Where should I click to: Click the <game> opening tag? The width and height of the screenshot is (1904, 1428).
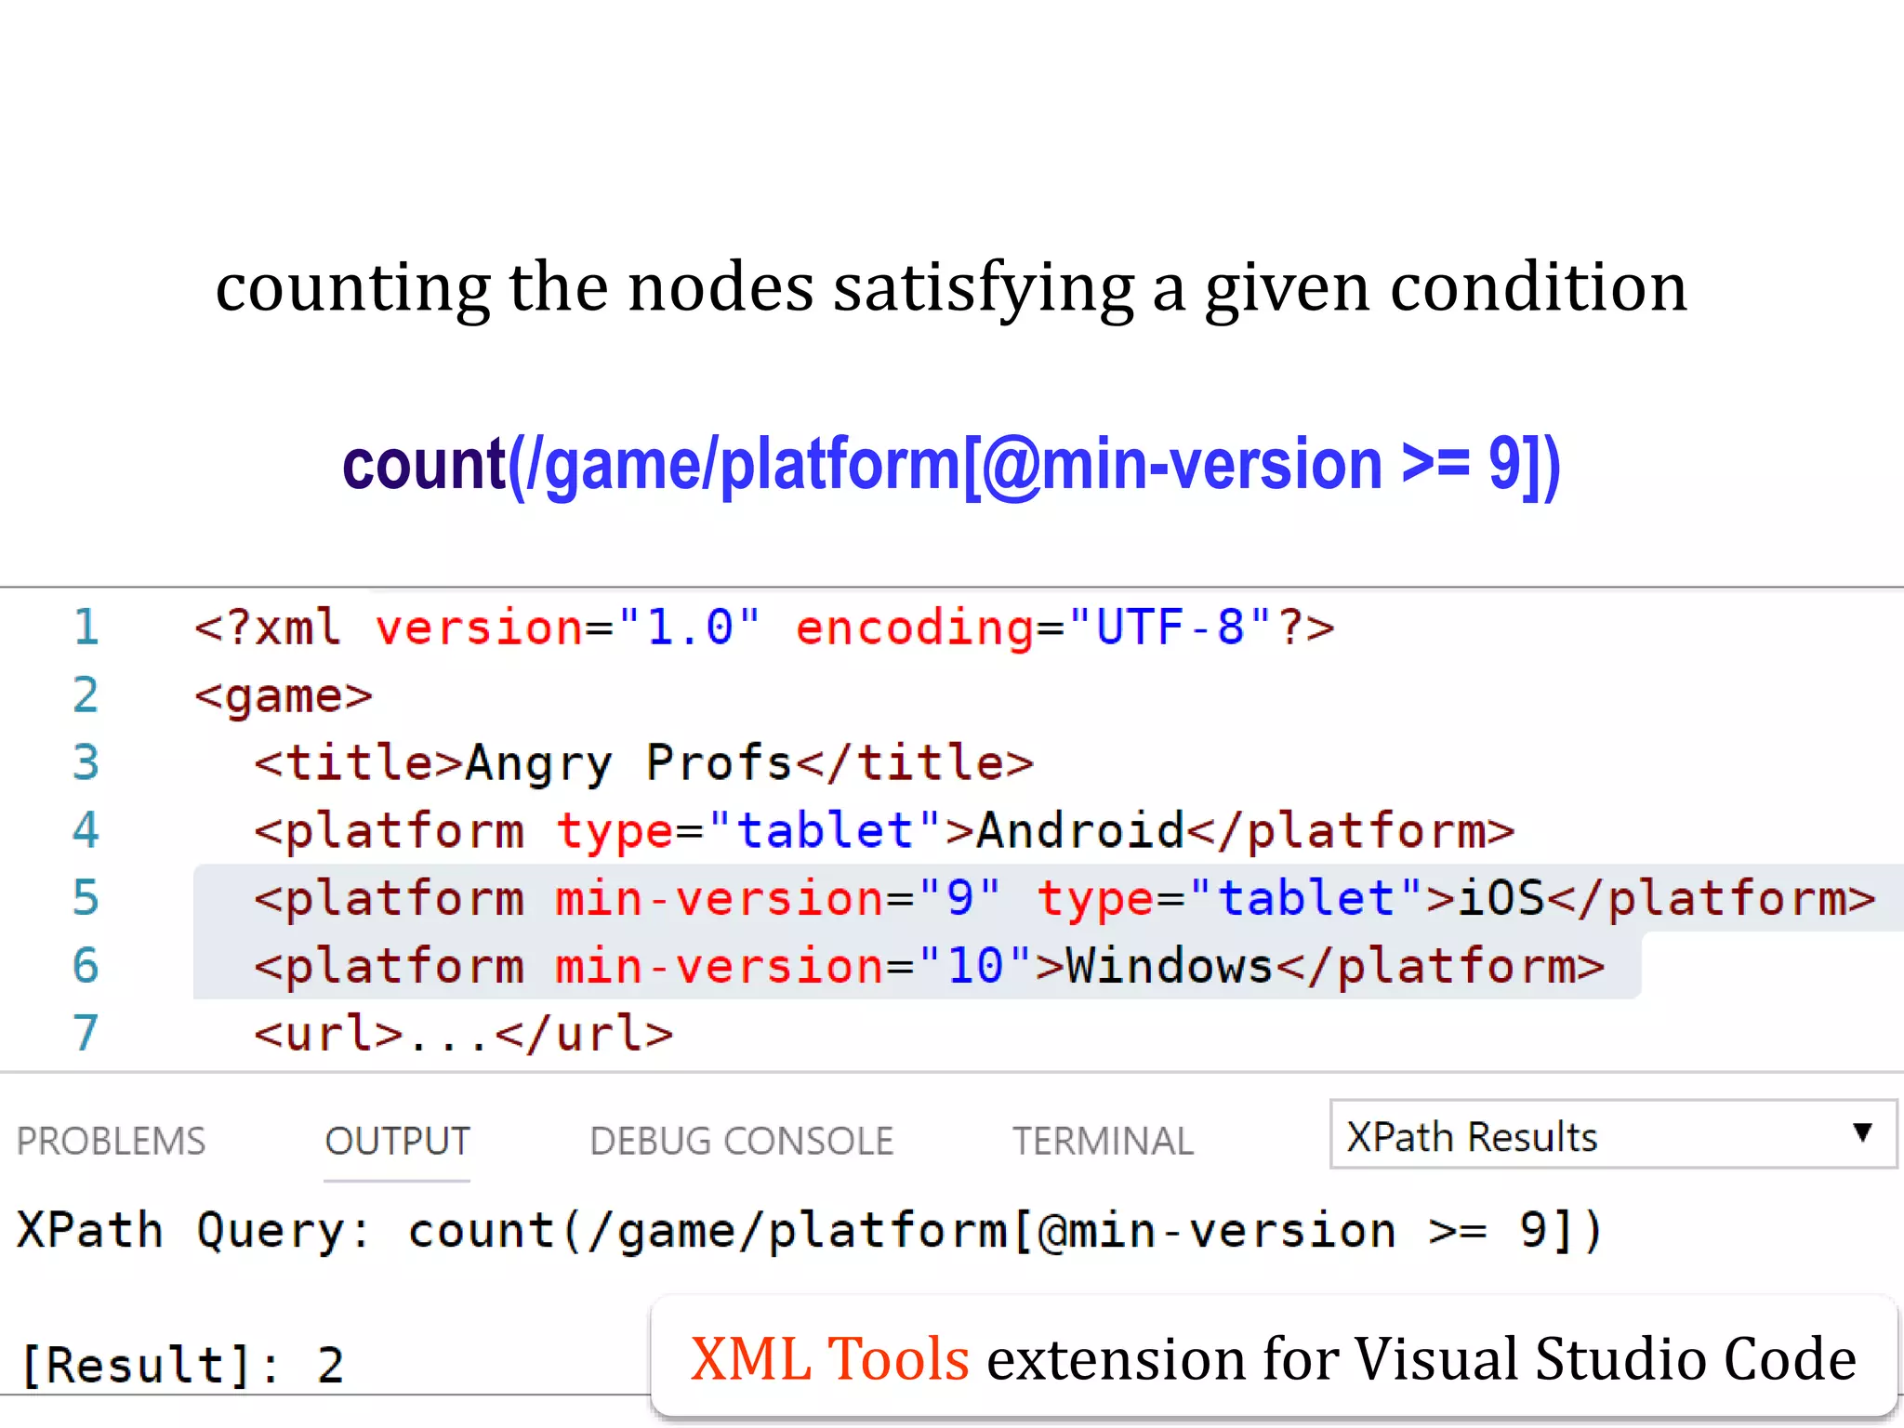[x=284, y=696]
